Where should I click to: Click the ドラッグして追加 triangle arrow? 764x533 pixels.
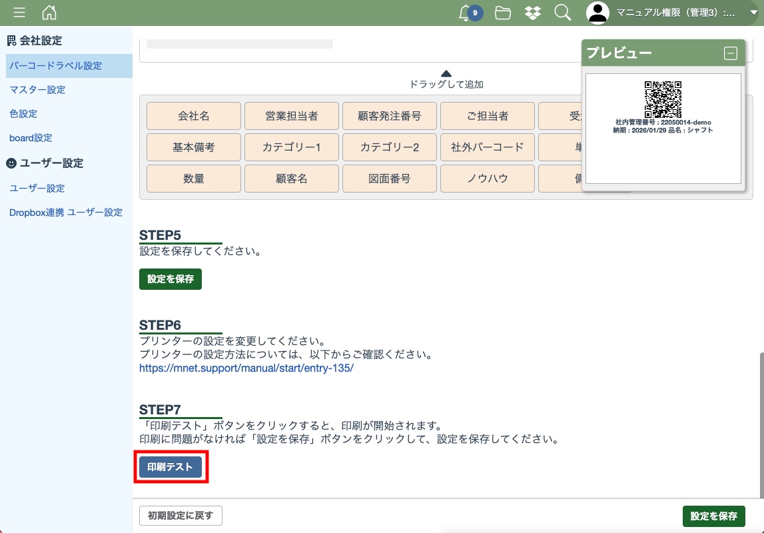click(446, 73)
